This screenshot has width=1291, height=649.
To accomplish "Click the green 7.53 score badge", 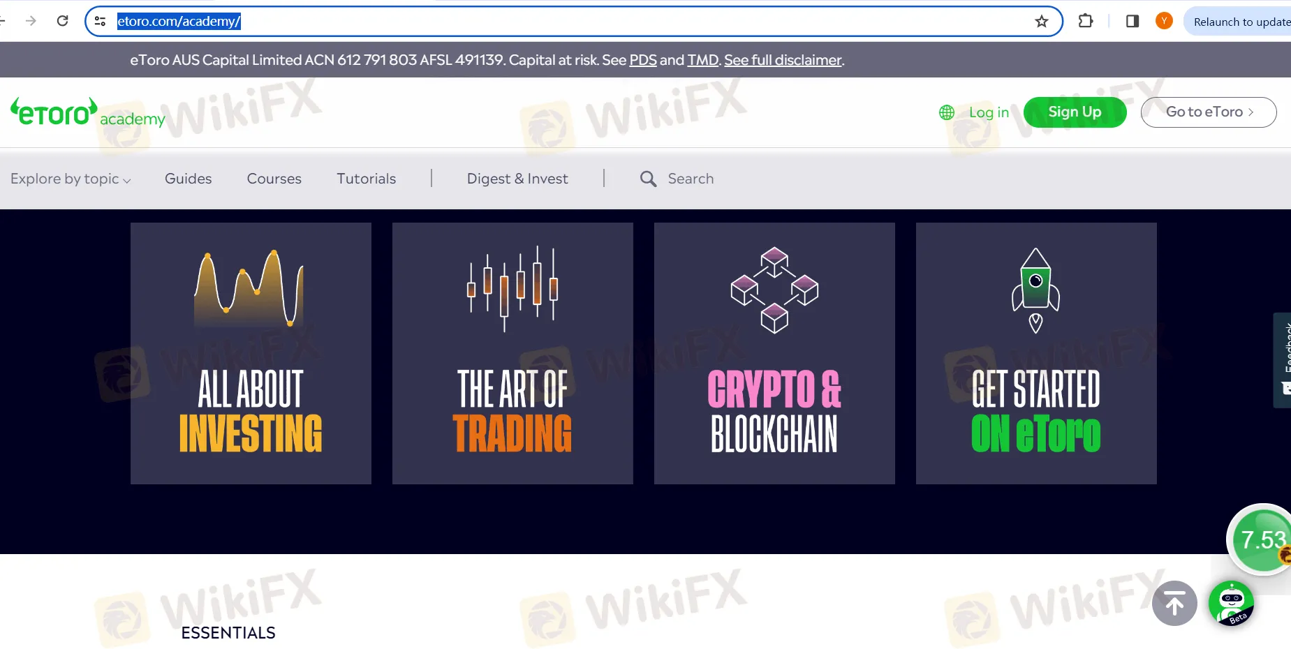I will click(x=1260, y=539).
